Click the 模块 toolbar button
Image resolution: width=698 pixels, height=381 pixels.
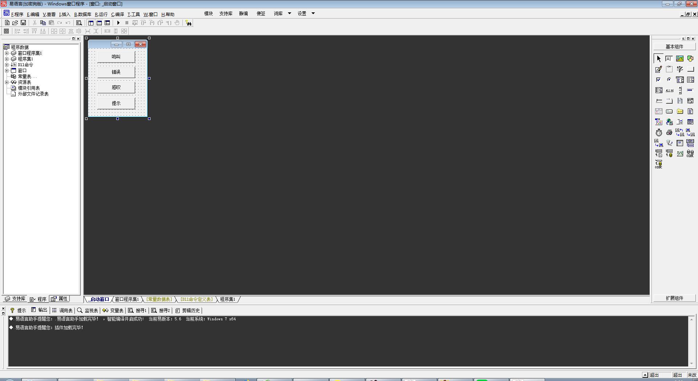(208, 13)
